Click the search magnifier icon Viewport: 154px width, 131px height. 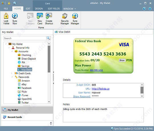(48, 38)
